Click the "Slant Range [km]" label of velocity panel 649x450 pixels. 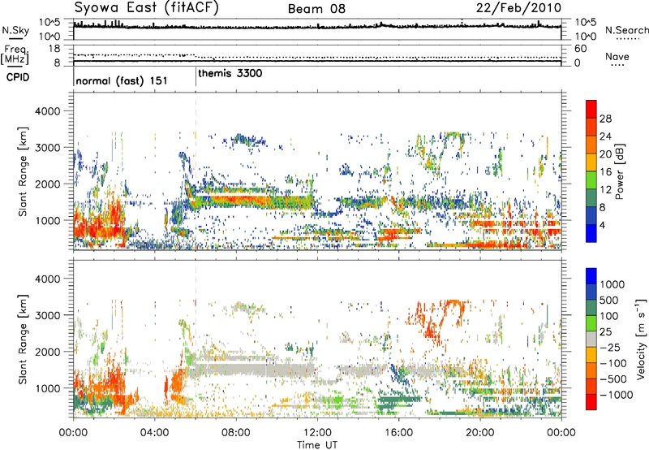(23, 339)
